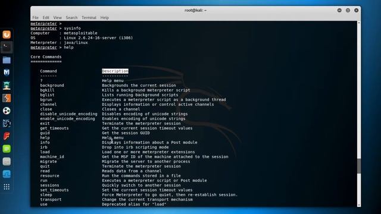This screenshot has height=214, width=381.
Task: Click 'Migrate the server to another process' text
Action: pos(146,161)
